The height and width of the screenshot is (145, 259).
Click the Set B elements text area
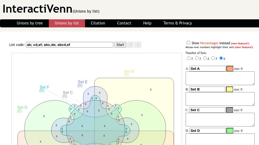tap(220, 99)
